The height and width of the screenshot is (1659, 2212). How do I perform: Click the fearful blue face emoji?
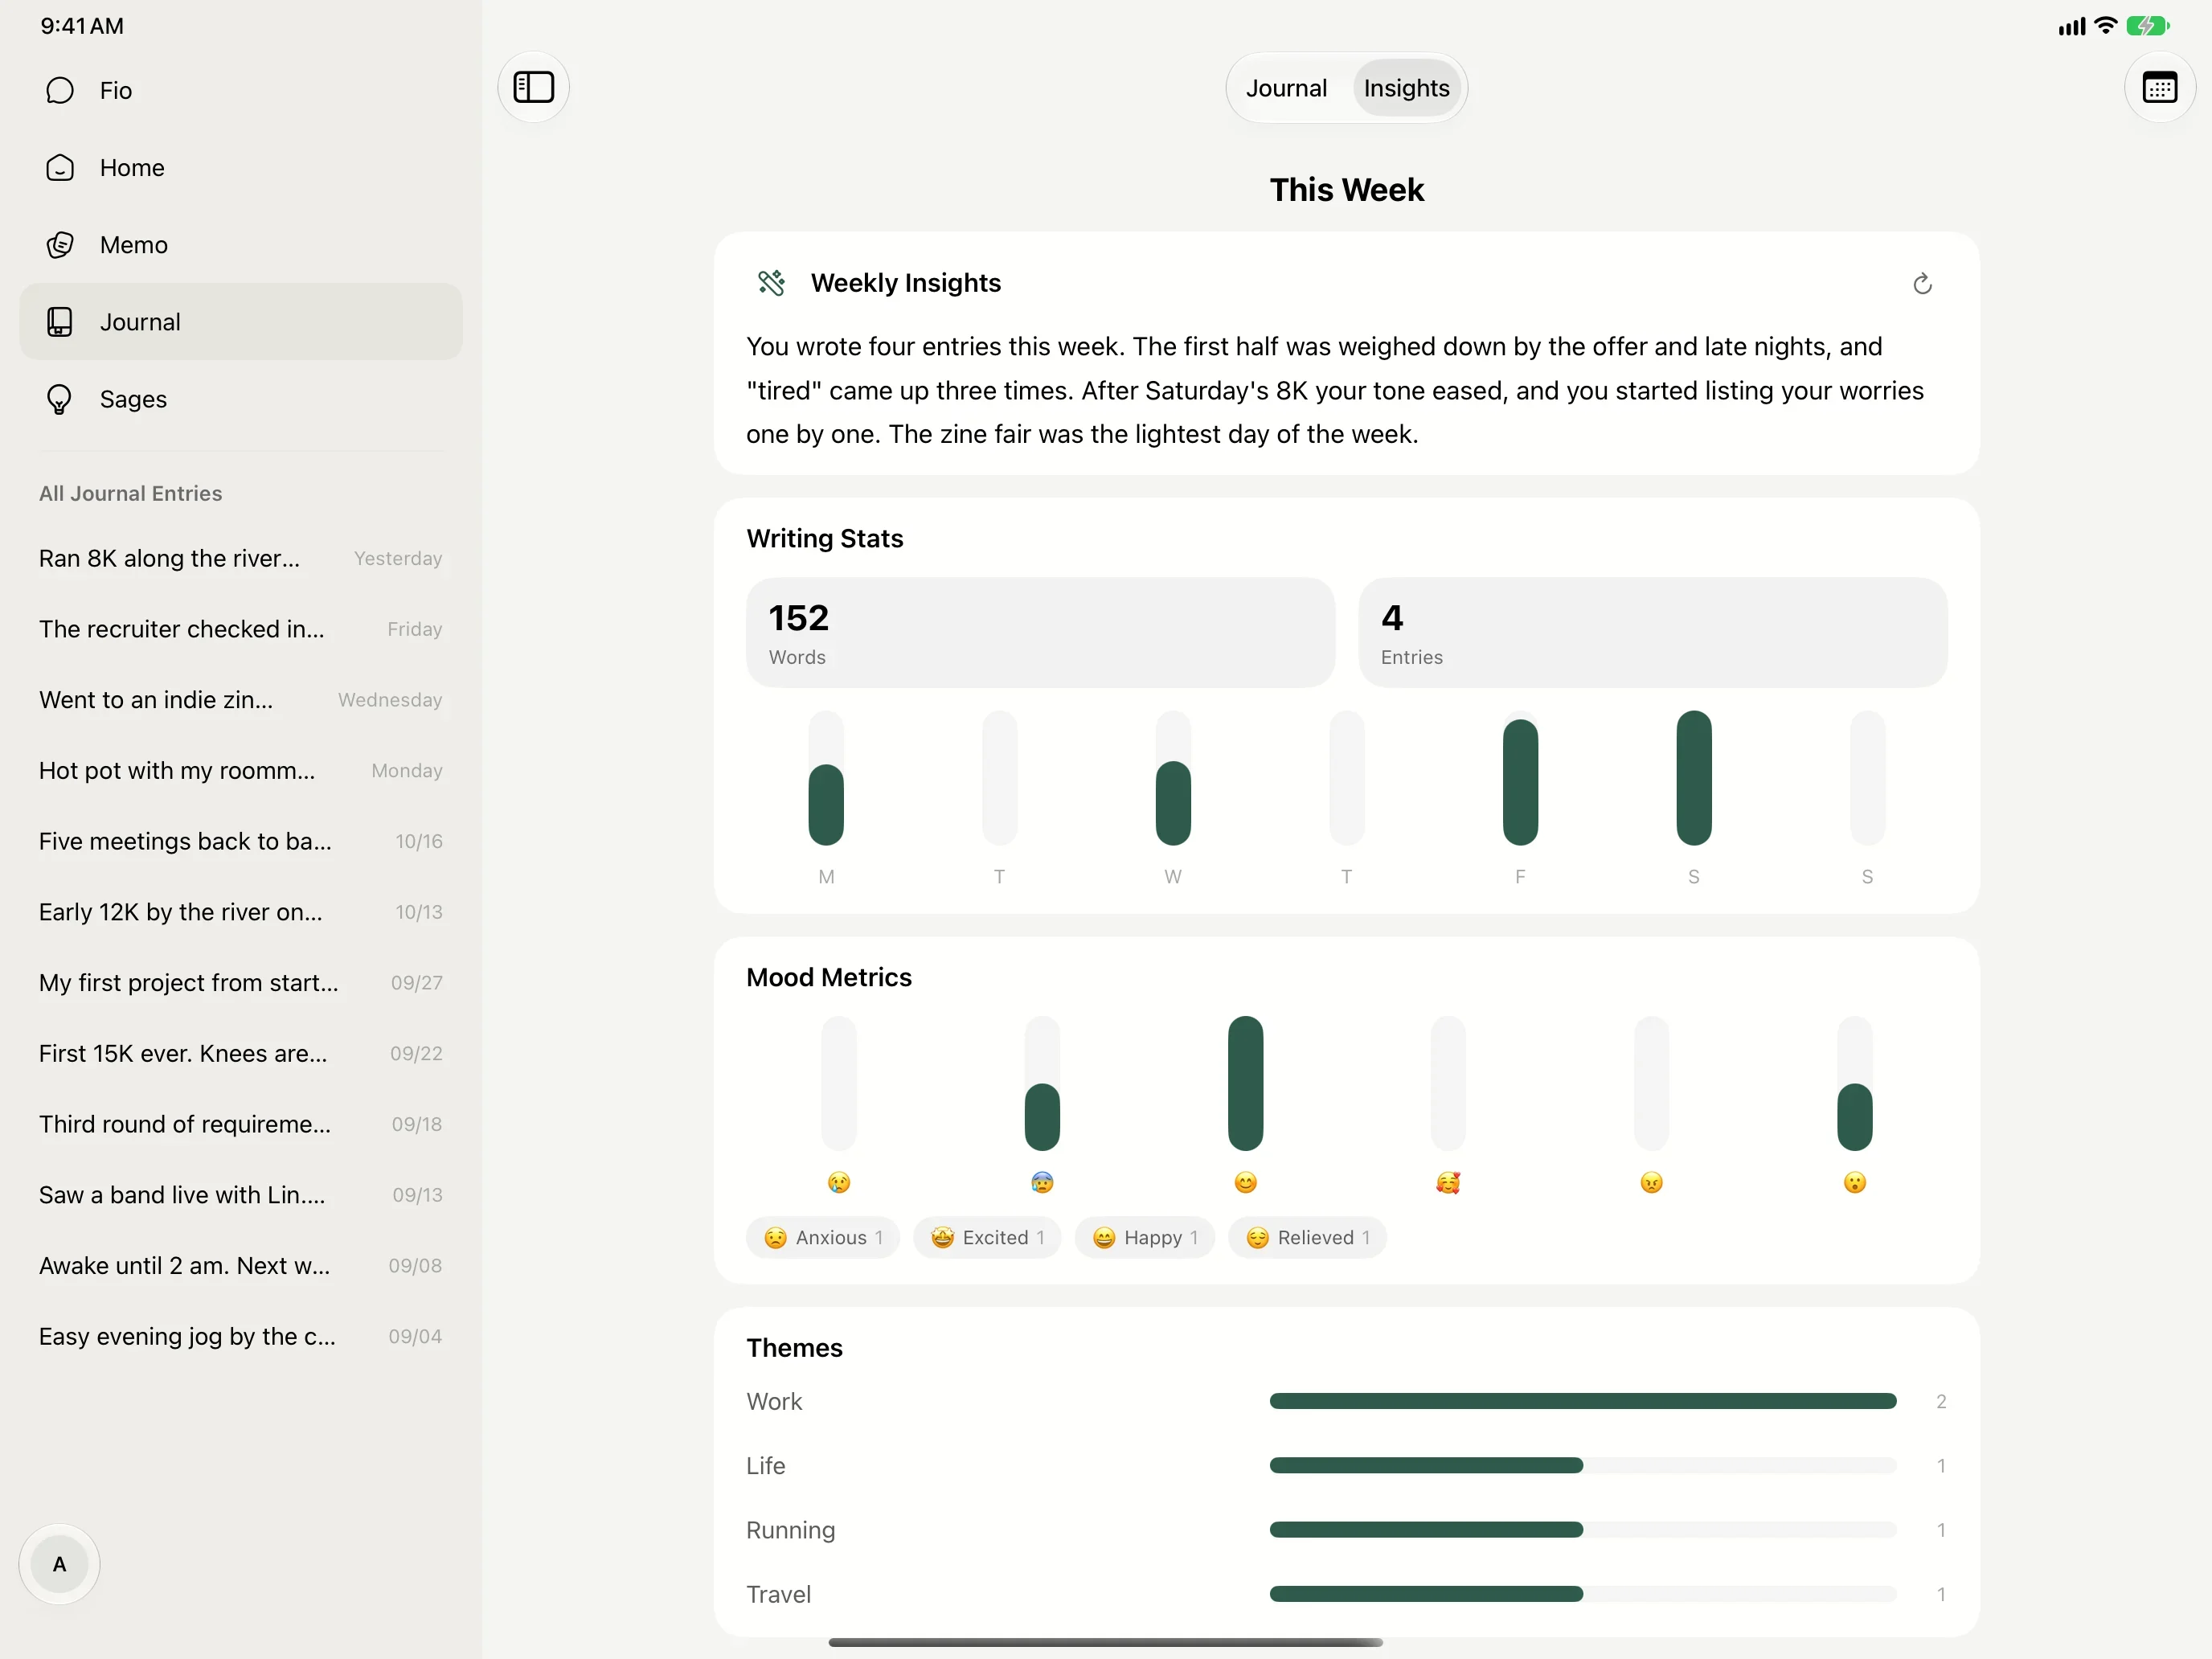pos(1042,1183)
